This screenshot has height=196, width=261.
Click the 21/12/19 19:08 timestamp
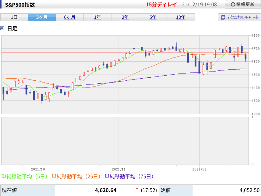coord(199,5)
